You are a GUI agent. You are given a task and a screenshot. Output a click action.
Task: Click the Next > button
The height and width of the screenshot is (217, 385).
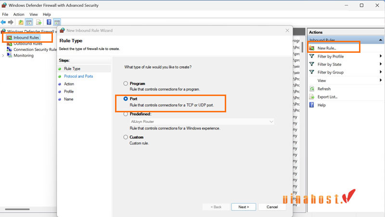click(x=244, y=207)
